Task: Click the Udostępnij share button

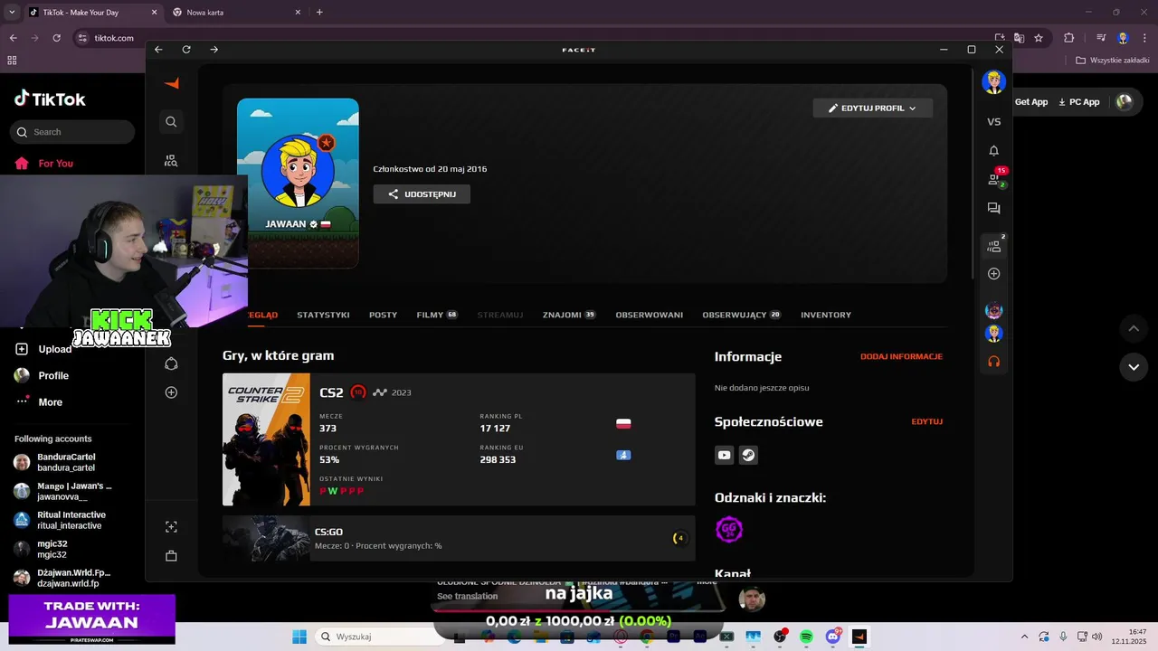Action: coord(422,193)
